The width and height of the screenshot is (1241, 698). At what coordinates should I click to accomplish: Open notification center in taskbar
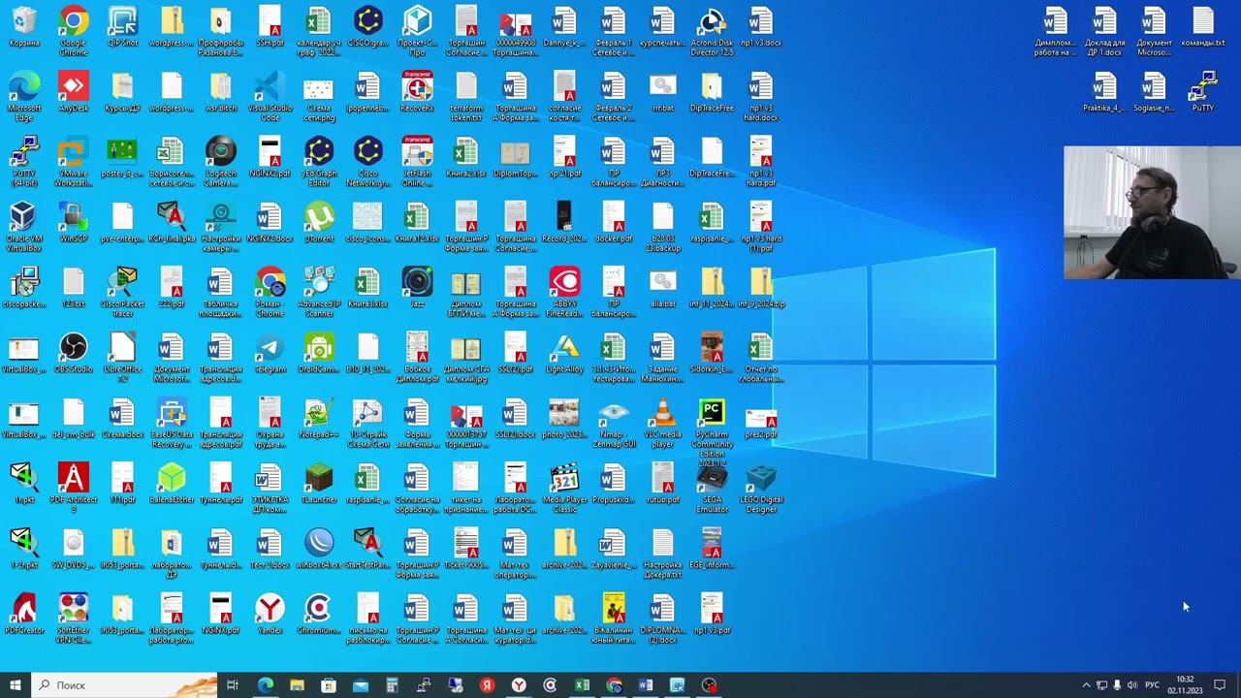pos(1220,685)
